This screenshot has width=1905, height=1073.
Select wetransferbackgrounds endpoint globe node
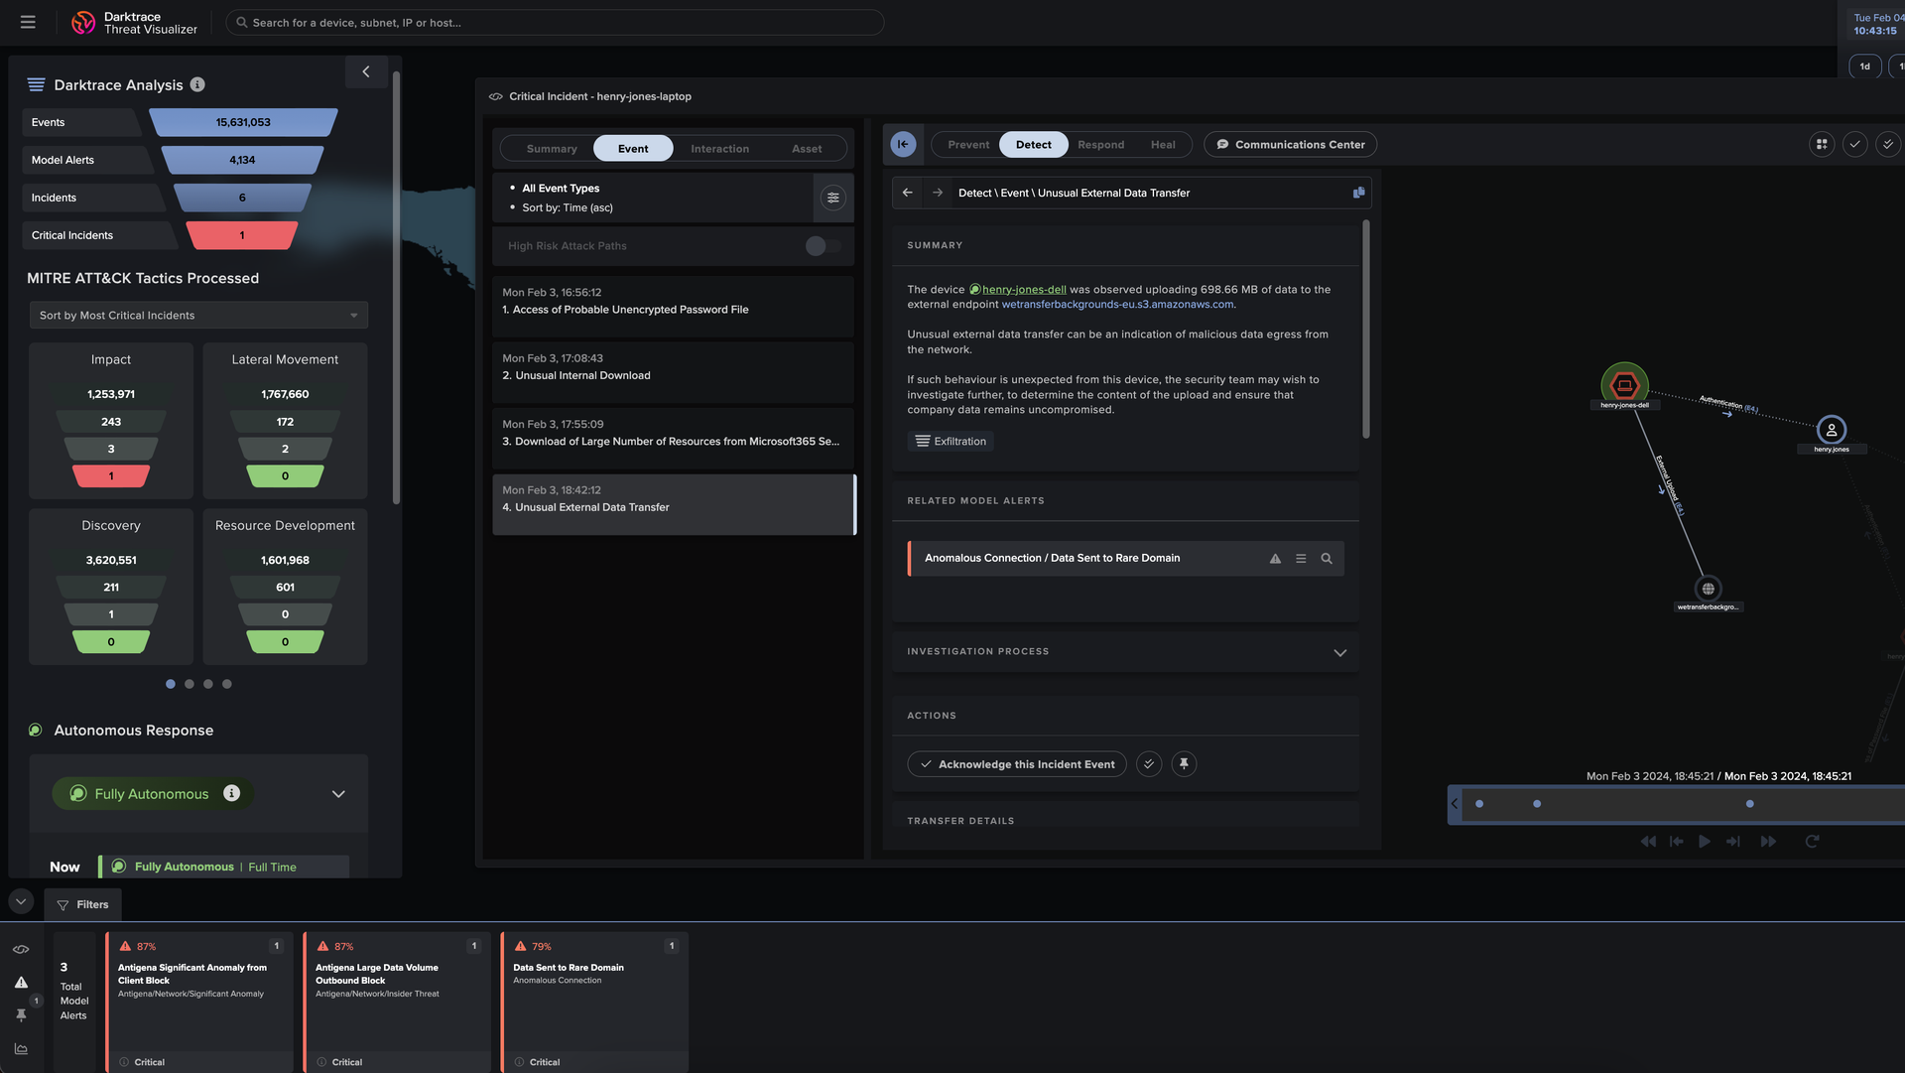click(1708, 589)
